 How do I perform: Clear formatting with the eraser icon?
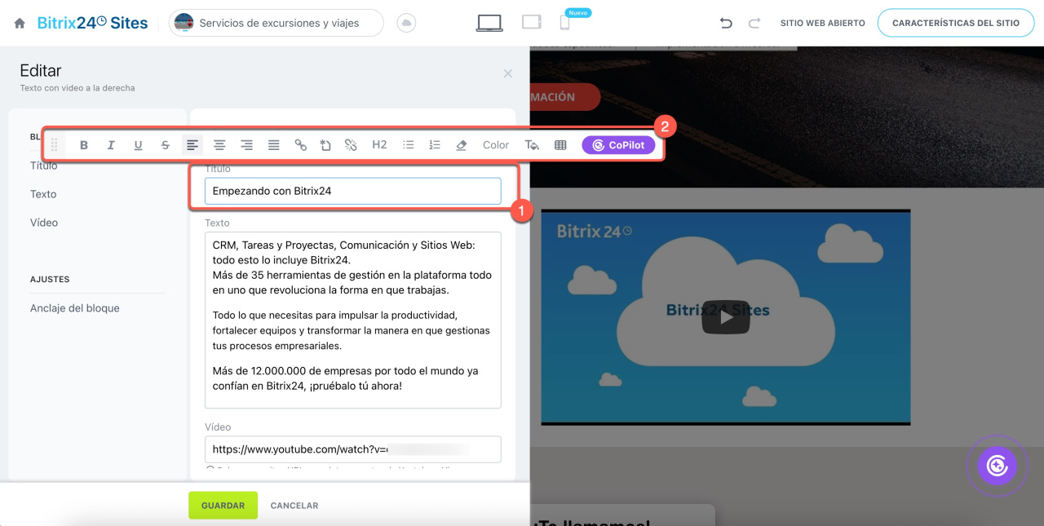462,145
